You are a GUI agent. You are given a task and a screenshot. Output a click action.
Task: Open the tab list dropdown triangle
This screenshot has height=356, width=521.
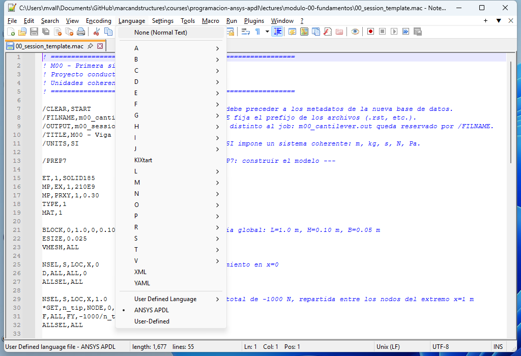(499, 20)
